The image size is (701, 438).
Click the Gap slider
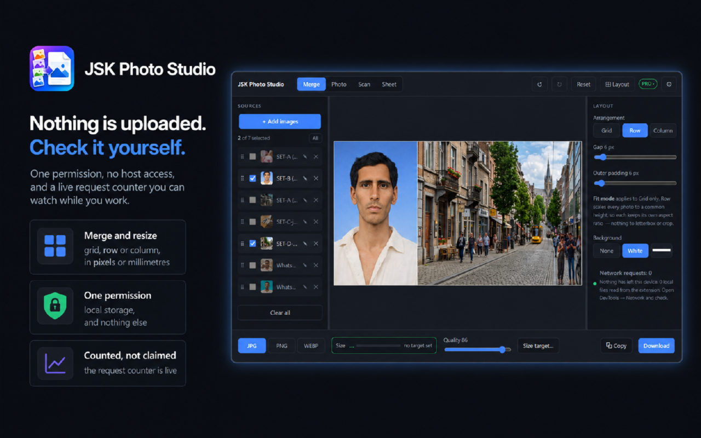pos(635,157)
